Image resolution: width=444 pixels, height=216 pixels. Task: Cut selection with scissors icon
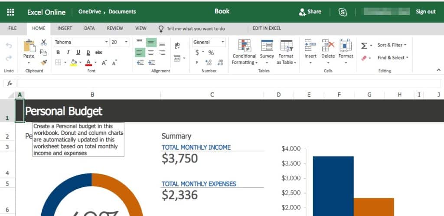coord(43,43)
